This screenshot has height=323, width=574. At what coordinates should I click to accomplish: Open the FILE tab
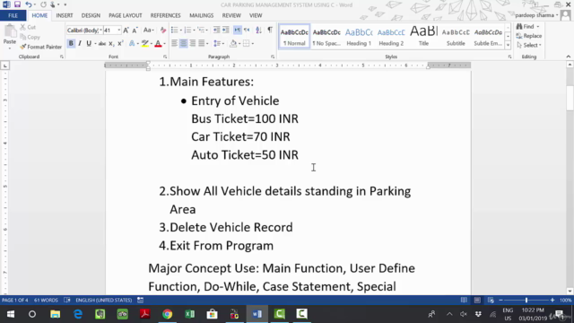[x=13, y=15]
